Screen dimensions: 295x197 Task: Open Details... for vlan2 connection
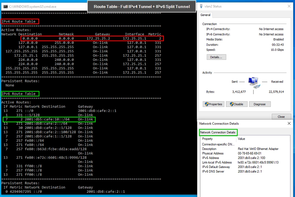216,57
